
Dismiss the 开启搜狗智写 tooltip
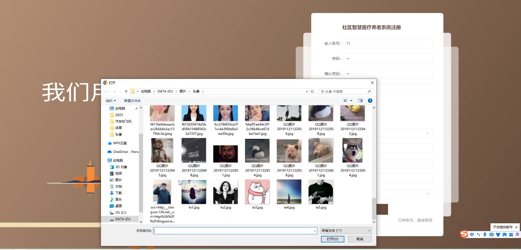coord(516,227)
